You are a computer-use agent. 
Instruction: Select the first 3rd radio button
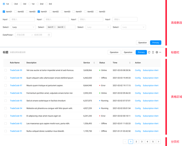click(21, 4)
